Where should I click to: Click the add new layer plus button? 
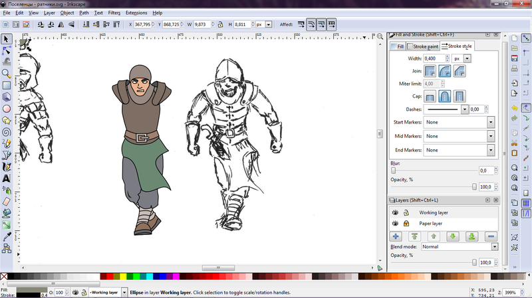[396, 236]
